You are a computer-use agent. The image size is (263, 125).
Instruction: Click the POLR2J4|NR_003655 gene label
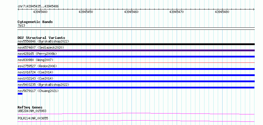point(33,118)
